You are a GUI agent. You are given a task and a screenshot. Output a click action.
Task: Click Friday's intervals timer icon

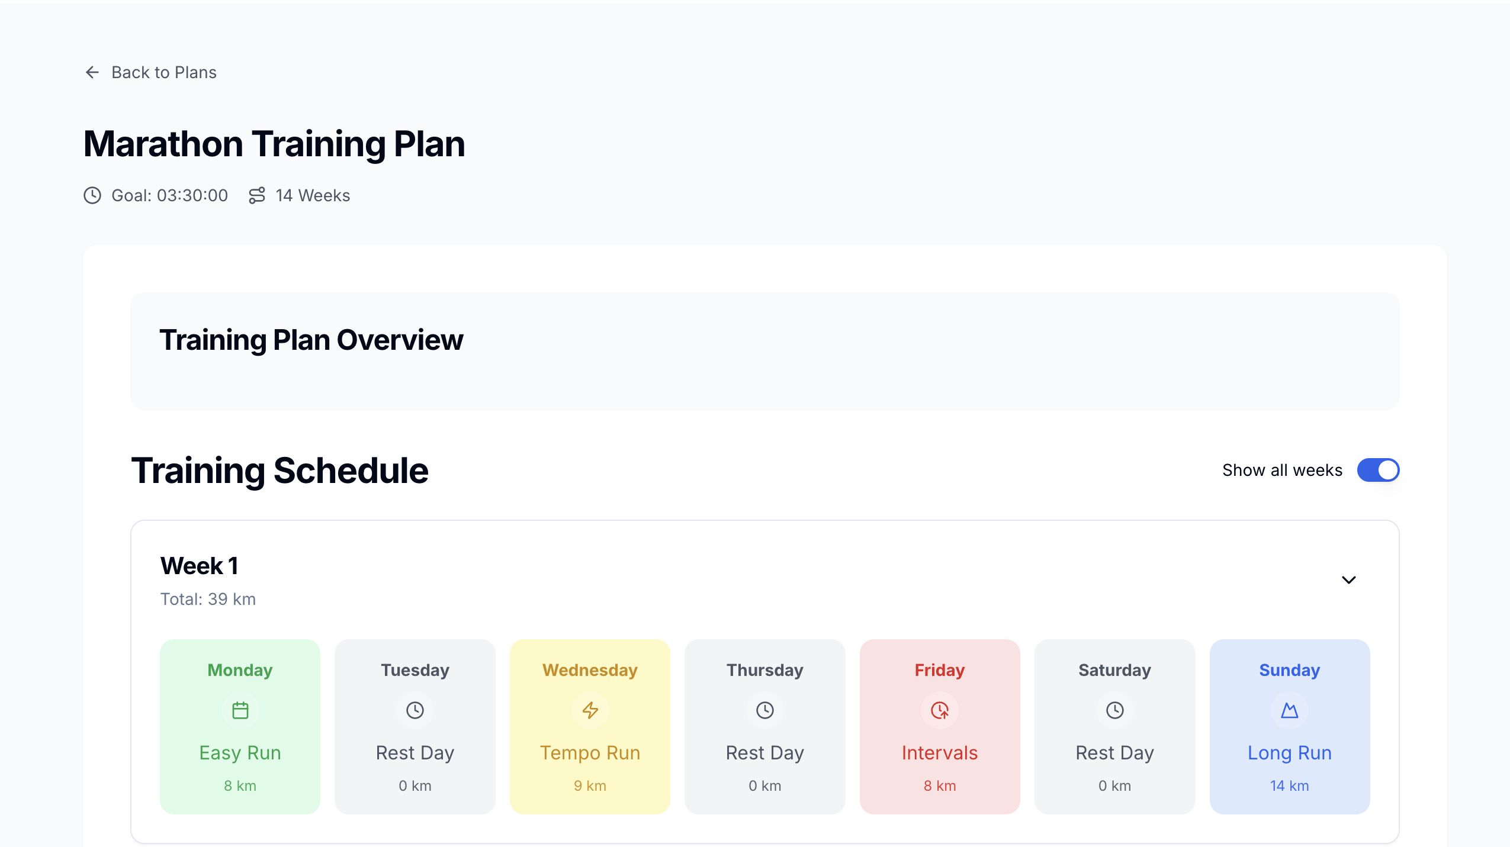[x=939, y=710]
